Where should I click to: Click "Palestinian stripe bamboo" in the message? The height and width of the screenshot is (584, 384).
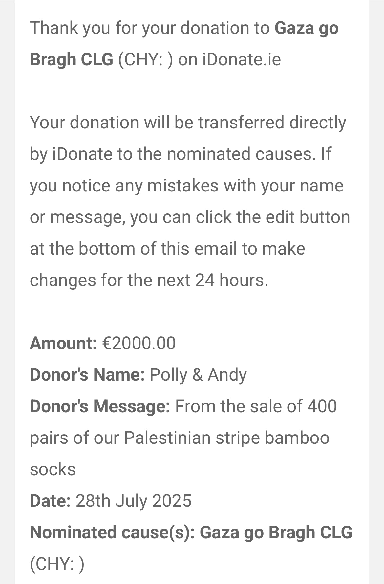point(226,438)
